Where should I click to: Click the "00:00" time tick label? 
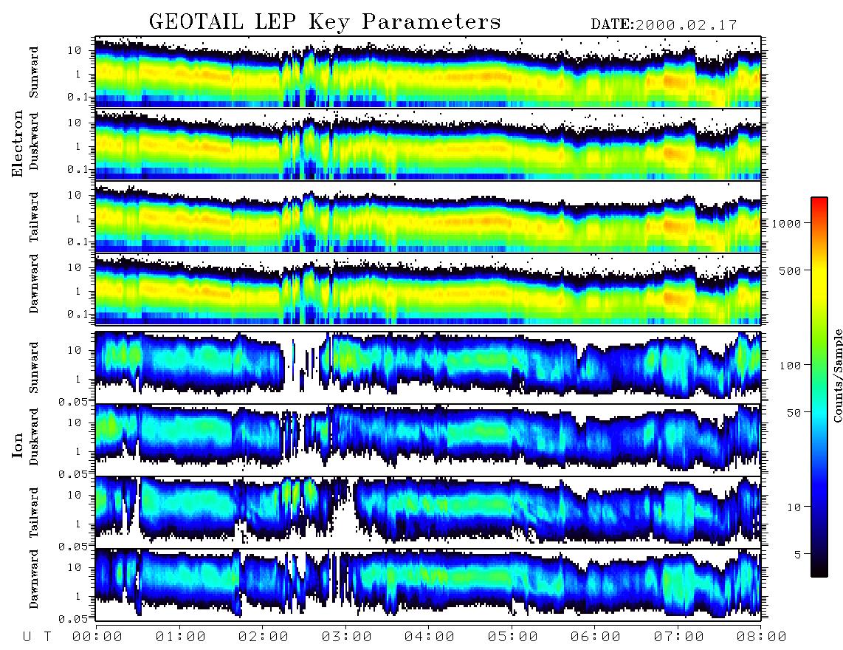pos(97,637)
